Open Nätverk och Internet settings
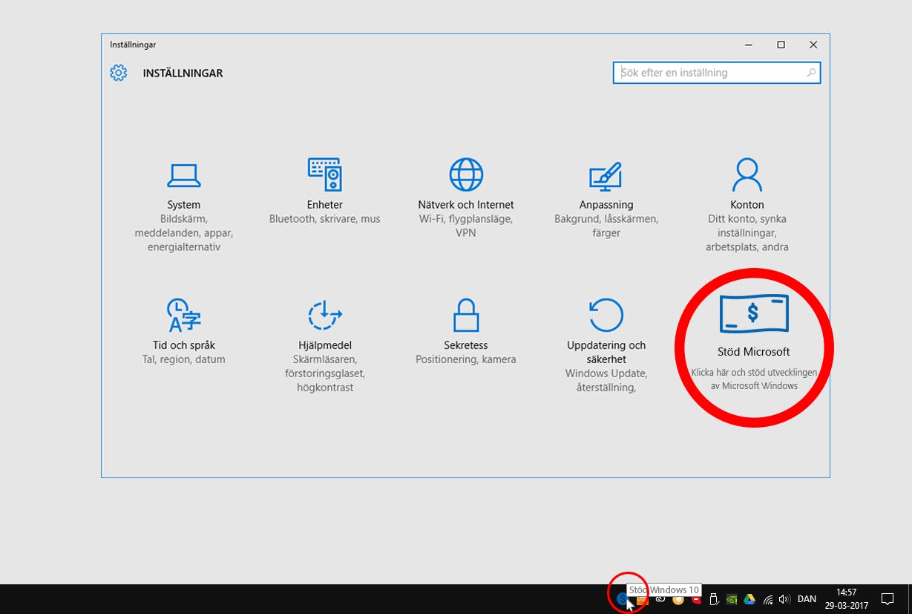912x614 pixels. coord(466,198)
